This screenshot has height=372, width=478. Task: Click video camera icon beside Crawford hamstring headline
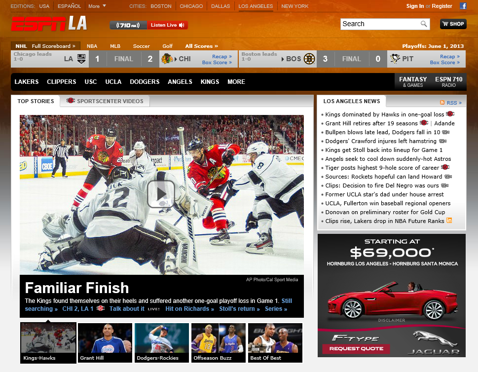pyautogui.click(x=442, y=141)
